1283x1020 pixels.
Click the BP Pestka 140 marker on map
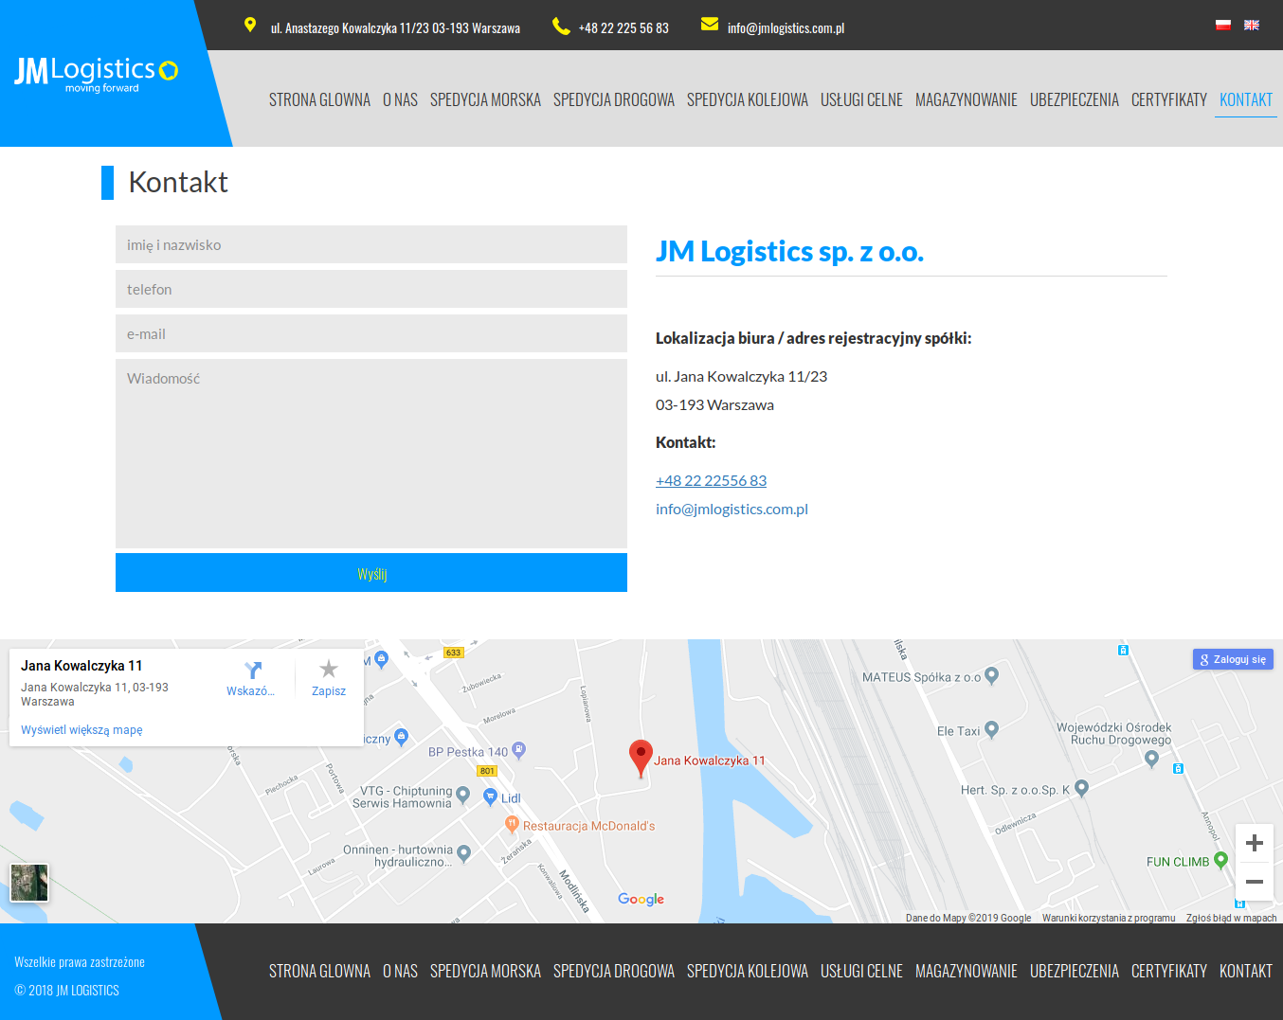tap(518, 750)
